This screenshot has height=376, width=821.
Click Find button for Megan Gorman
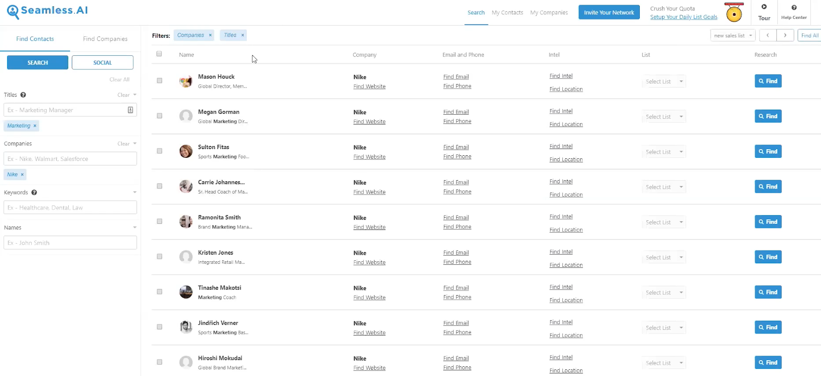[768, 116]
